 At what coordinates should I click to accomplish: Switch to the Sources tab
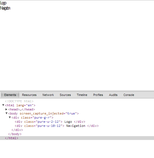[x=65, y=95]
